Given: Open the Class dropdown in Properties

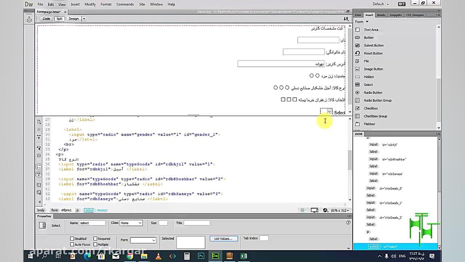Looking at the screenshot, I should [x=131, y=223].
